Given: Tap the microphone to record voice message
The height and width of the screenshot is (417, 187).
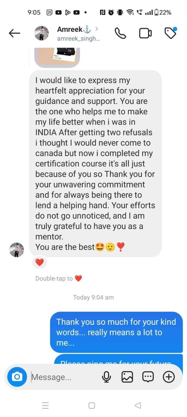Looking at the screenshot, I should click(x=107, y=377).
